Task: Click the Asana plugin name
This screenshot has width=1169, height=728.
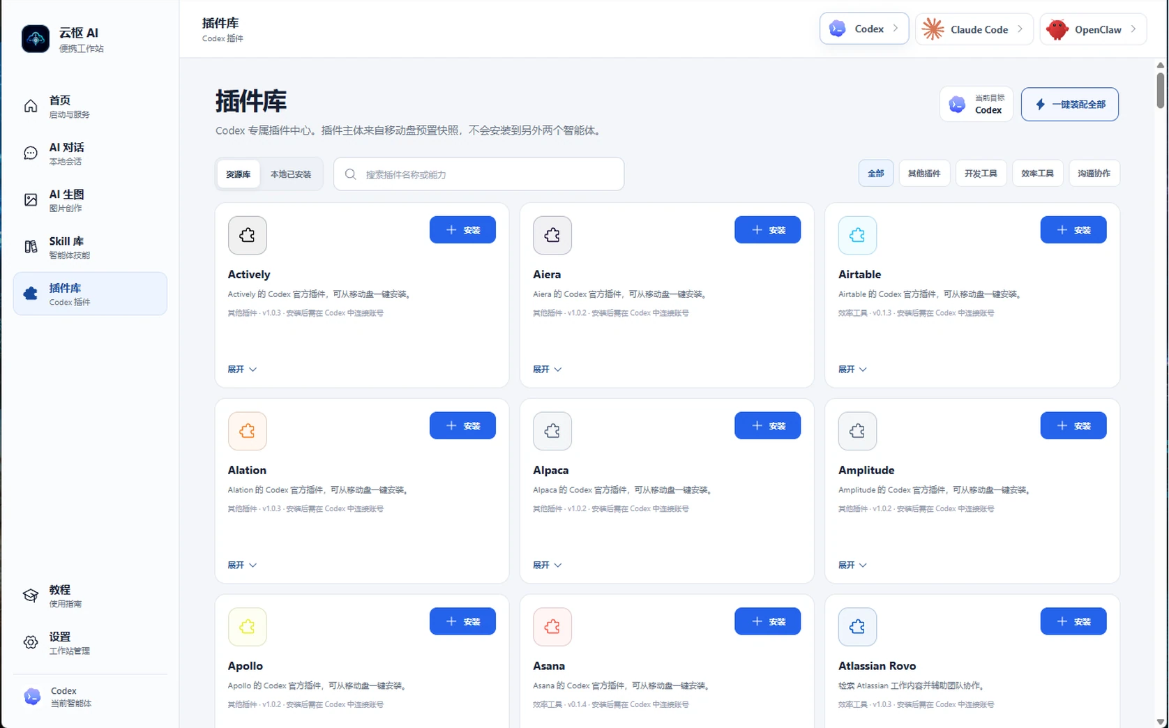Action: click(x=549, y=666)
